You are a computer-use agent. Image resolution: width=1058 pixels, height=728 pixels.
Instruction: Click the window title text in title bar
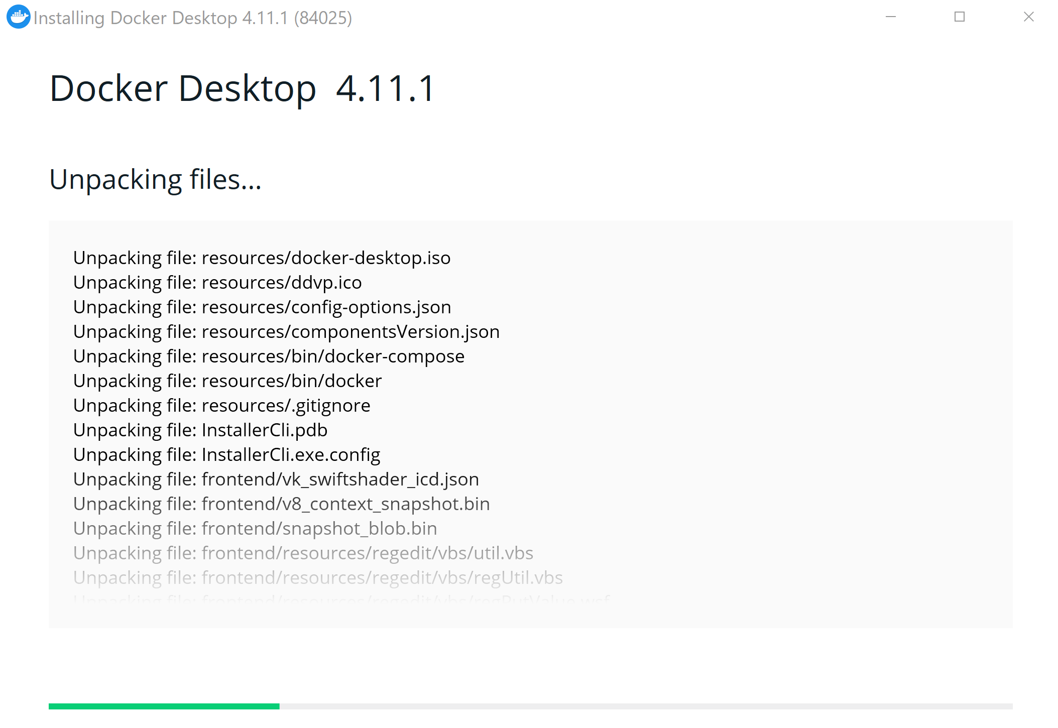192,18
